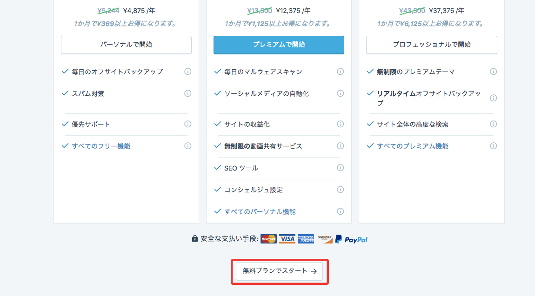Follow the すべてのプレミアム機能 link

413,146
